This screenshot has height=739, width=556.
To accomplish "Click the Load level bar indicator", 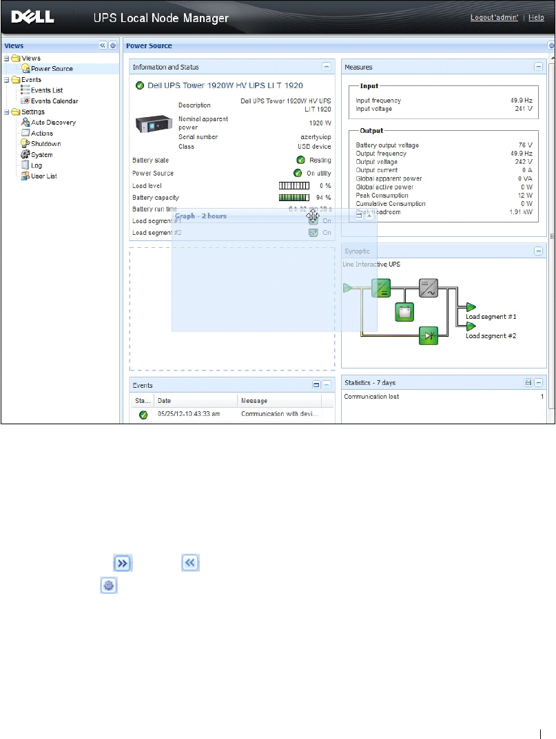I will point(294,186).
